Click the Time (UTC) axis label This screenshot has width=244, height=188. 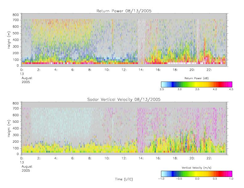[124, 179]
